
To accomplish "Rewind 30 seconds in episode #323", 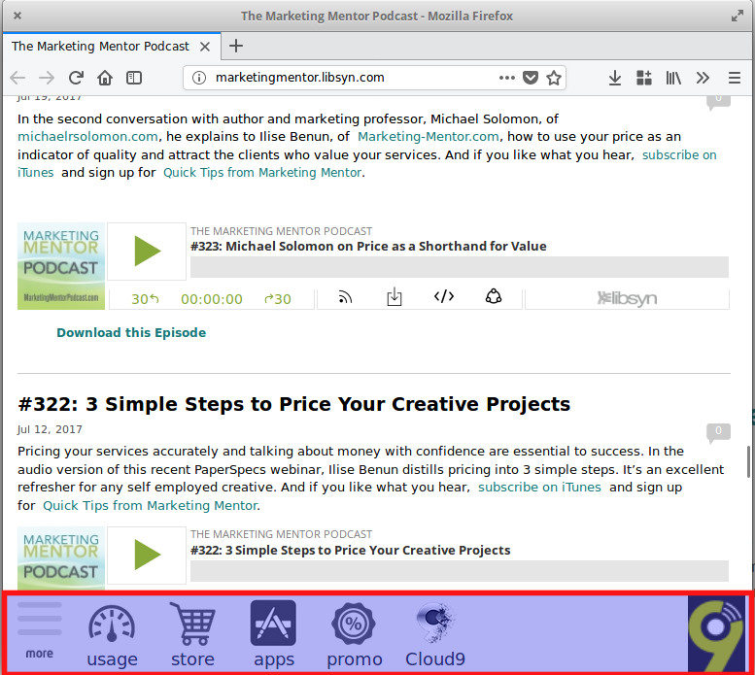I will tap(145, 299).
